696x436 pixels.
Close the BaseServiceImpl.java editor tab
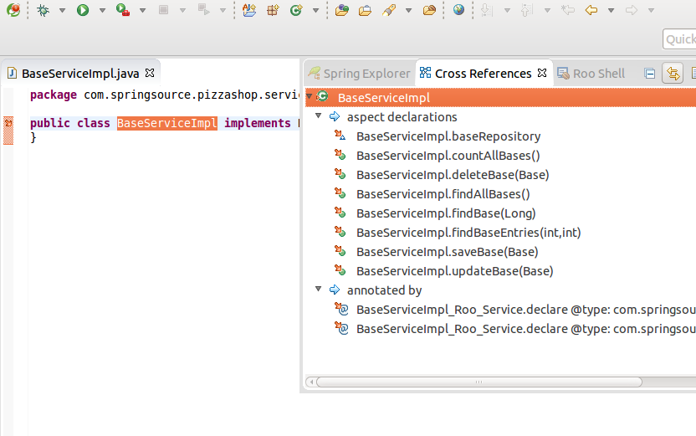(x=151, y=74)
